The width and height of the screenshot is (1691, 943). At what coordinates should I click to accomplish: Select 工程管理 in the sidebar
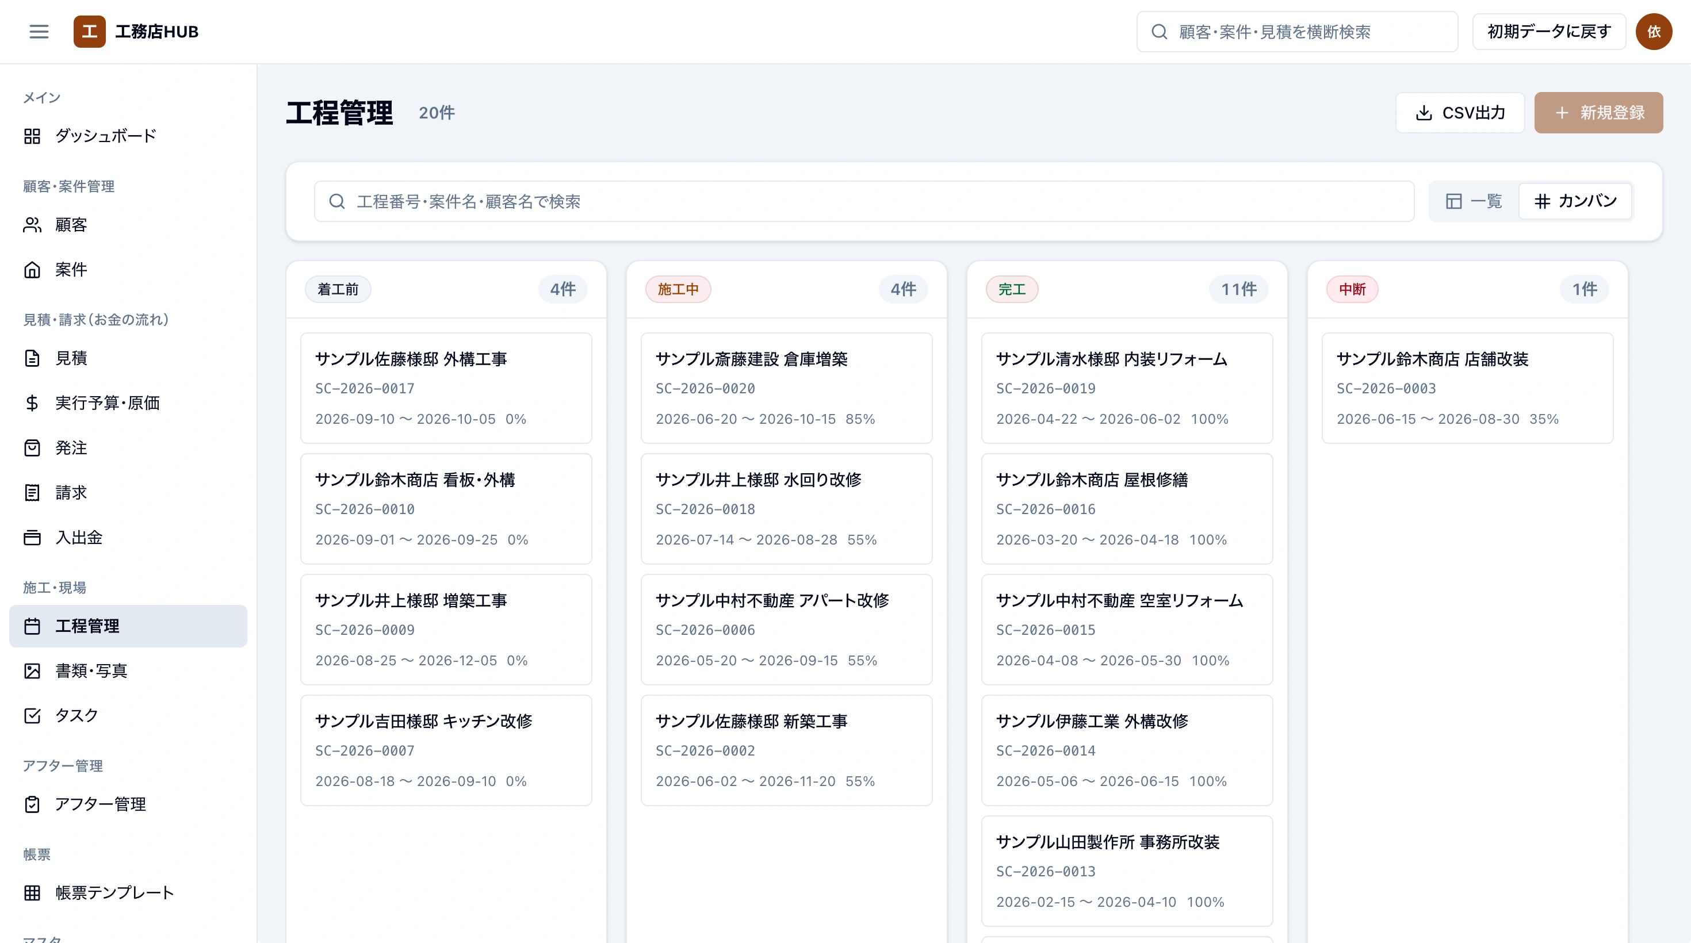[x=128, y=626]
